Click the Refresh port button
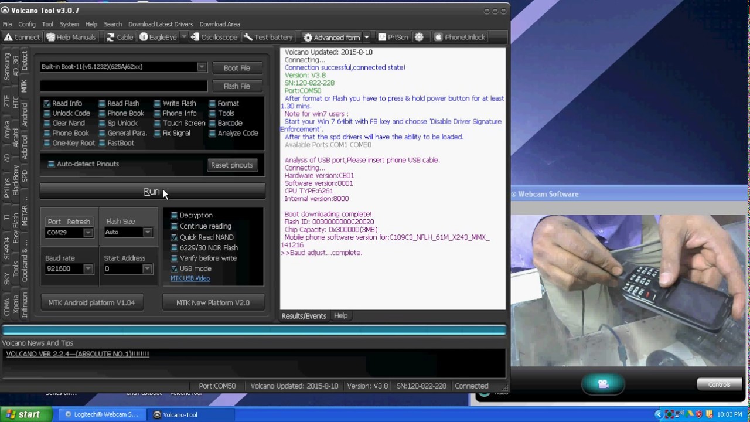 click(79, 222)
